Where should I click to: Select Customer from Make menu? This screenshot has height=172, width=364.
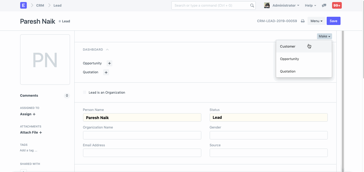click(288, 46)
